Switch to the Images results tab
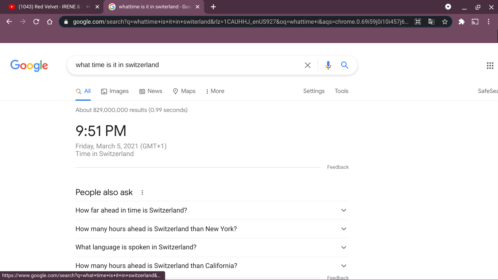Screen dimensions: 498x280 pos(115,91)
